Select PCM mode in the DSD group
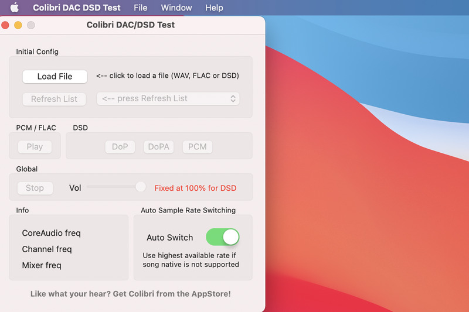Image resolution: width=469 pixels, height=312 pixels. tap(198, 146)
